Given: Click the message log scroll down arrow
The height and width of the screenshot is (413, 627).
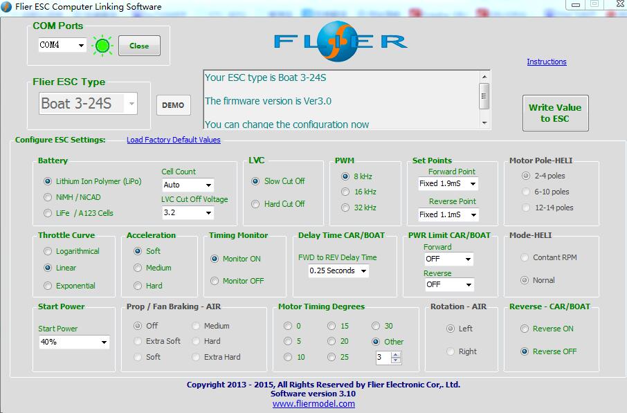Looking at the screenshot, I should pyautogui.click(x=484, y=123).
